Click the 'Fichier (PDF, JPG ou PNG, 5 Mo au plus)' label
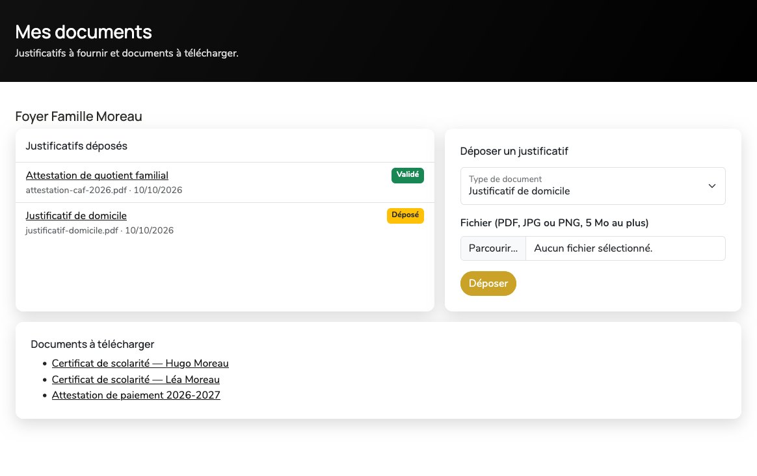Image resolution: width=757 pixels, height=476 pixels. click(x=554, y=222)
